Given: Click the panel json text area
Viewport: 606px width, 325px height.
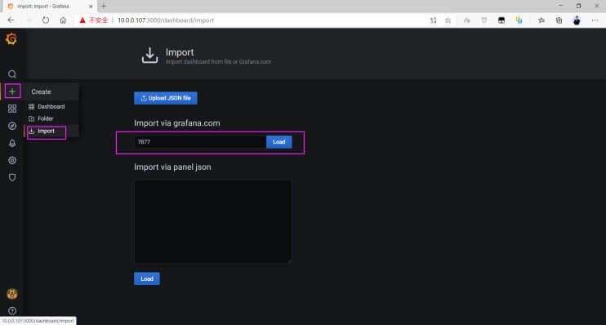Looking at the screenshot, I should 213,221.
